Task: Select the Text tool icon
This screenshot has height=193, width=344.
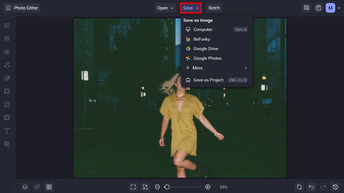Action: click(x=7, y=131)
